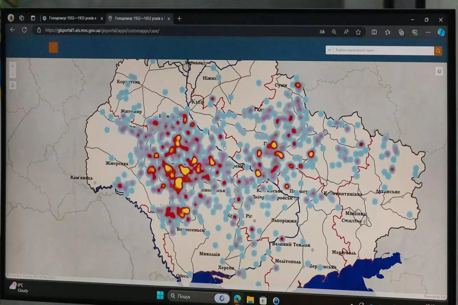This screenshot has width=458, height=305.
Task: Click the orange search magnifier button
Action: coord(438,51)
